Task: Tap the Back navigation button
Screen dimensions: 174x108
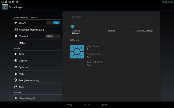Action: [70, 105]
